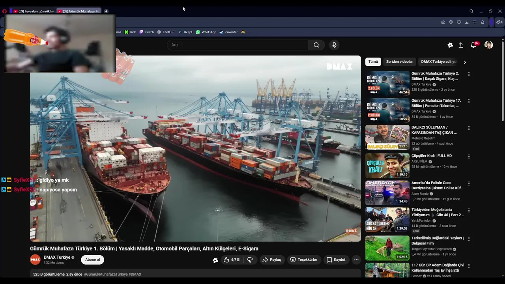505x284 pixels.
Task: Open options for Çöpçüler Kralı video
Action: (x=469, y=157)
